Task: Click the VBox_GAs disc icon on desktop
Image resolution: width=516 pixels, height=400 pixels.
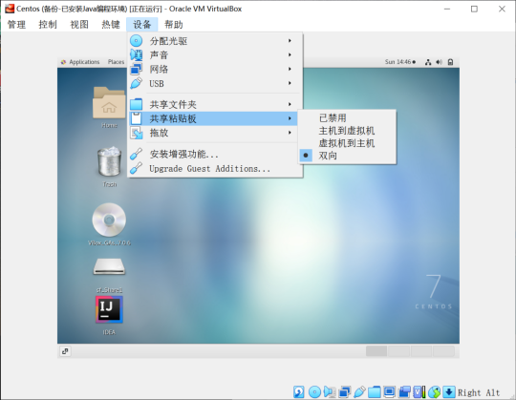Action: point(109,220)
